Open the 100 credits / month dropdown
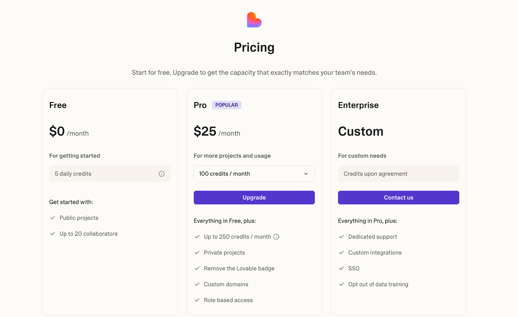Screen dimensions: 518x317 (254, 174)
